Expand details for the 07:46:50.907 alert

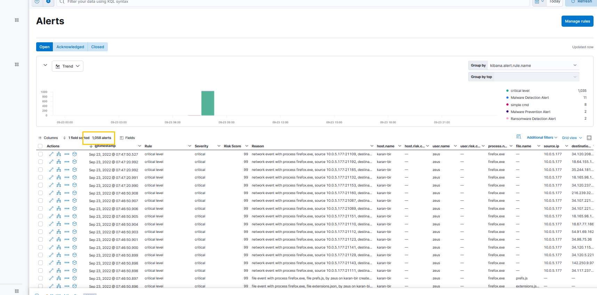tap(51, 201)
